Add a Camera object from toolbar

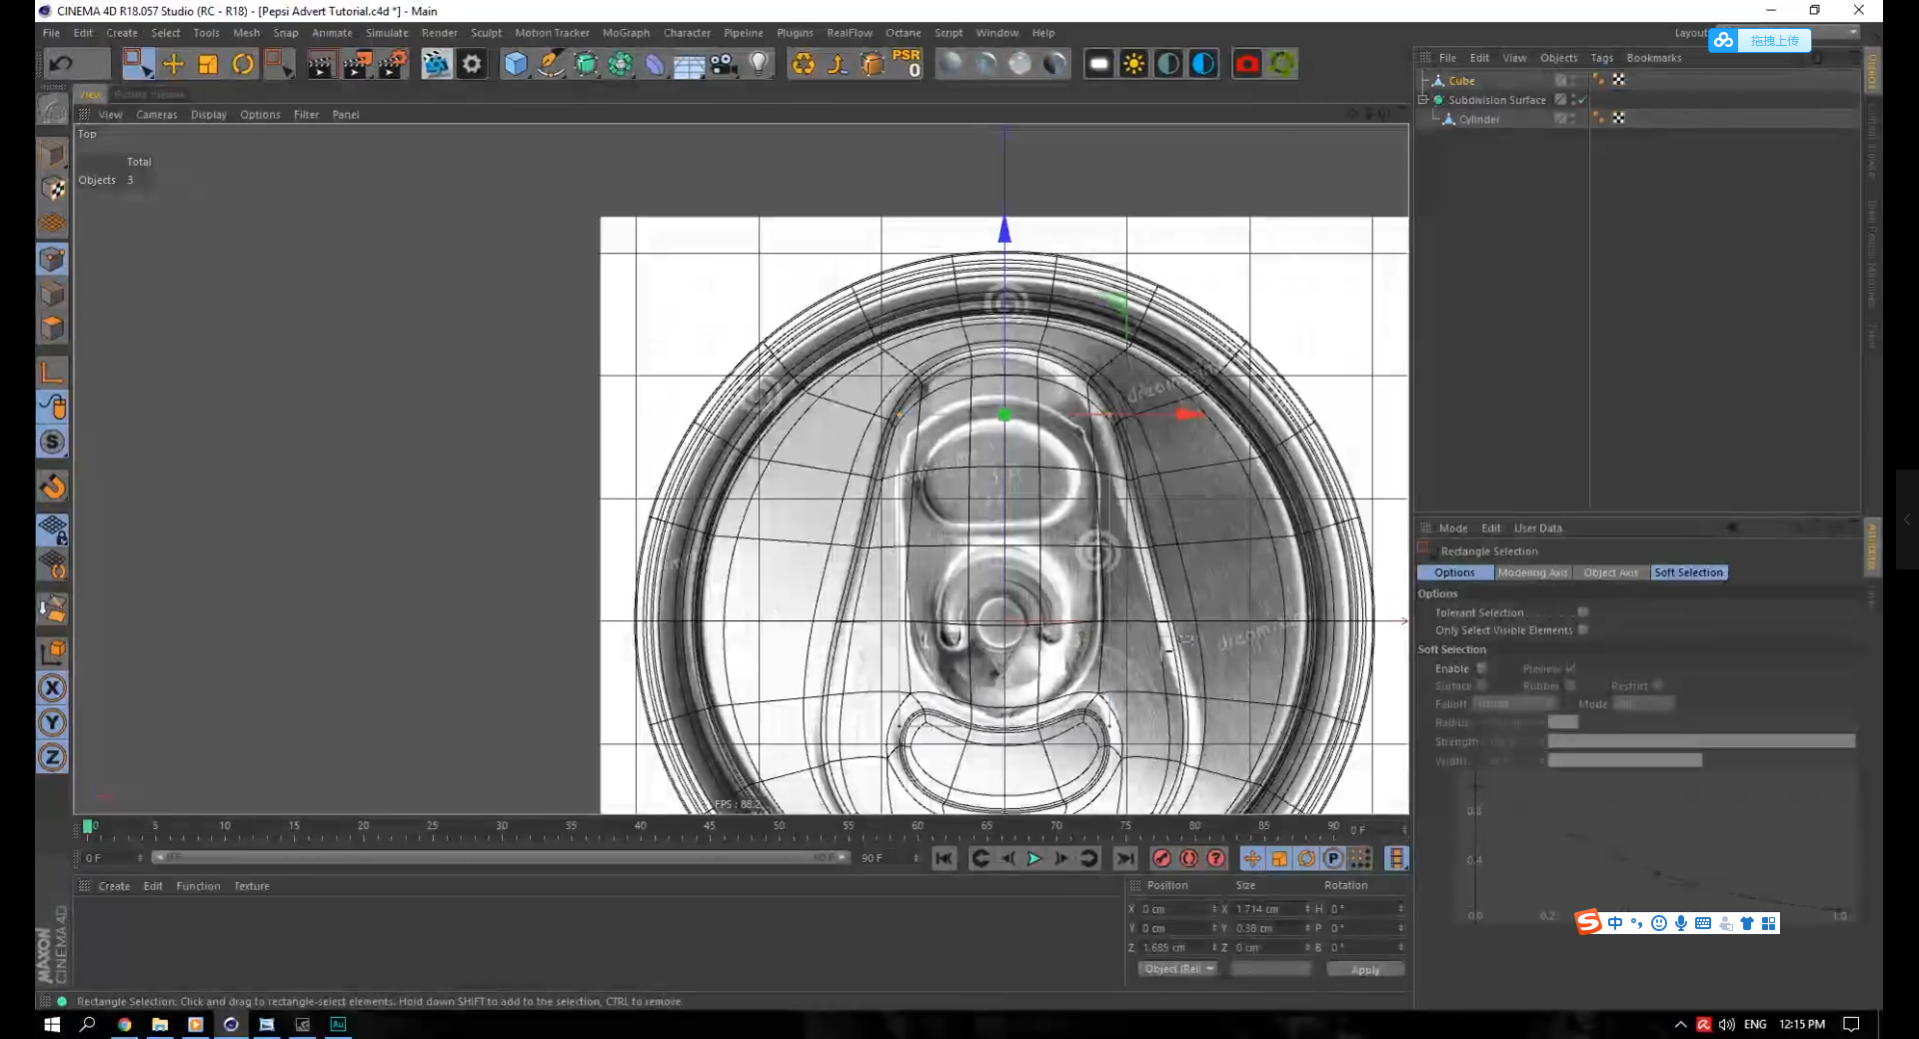(724, 64)
